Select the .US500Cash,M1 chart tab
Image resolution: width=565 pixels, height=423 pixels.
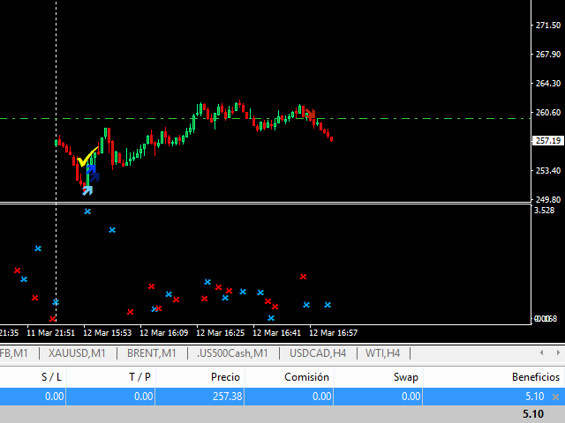click(232, 353)
